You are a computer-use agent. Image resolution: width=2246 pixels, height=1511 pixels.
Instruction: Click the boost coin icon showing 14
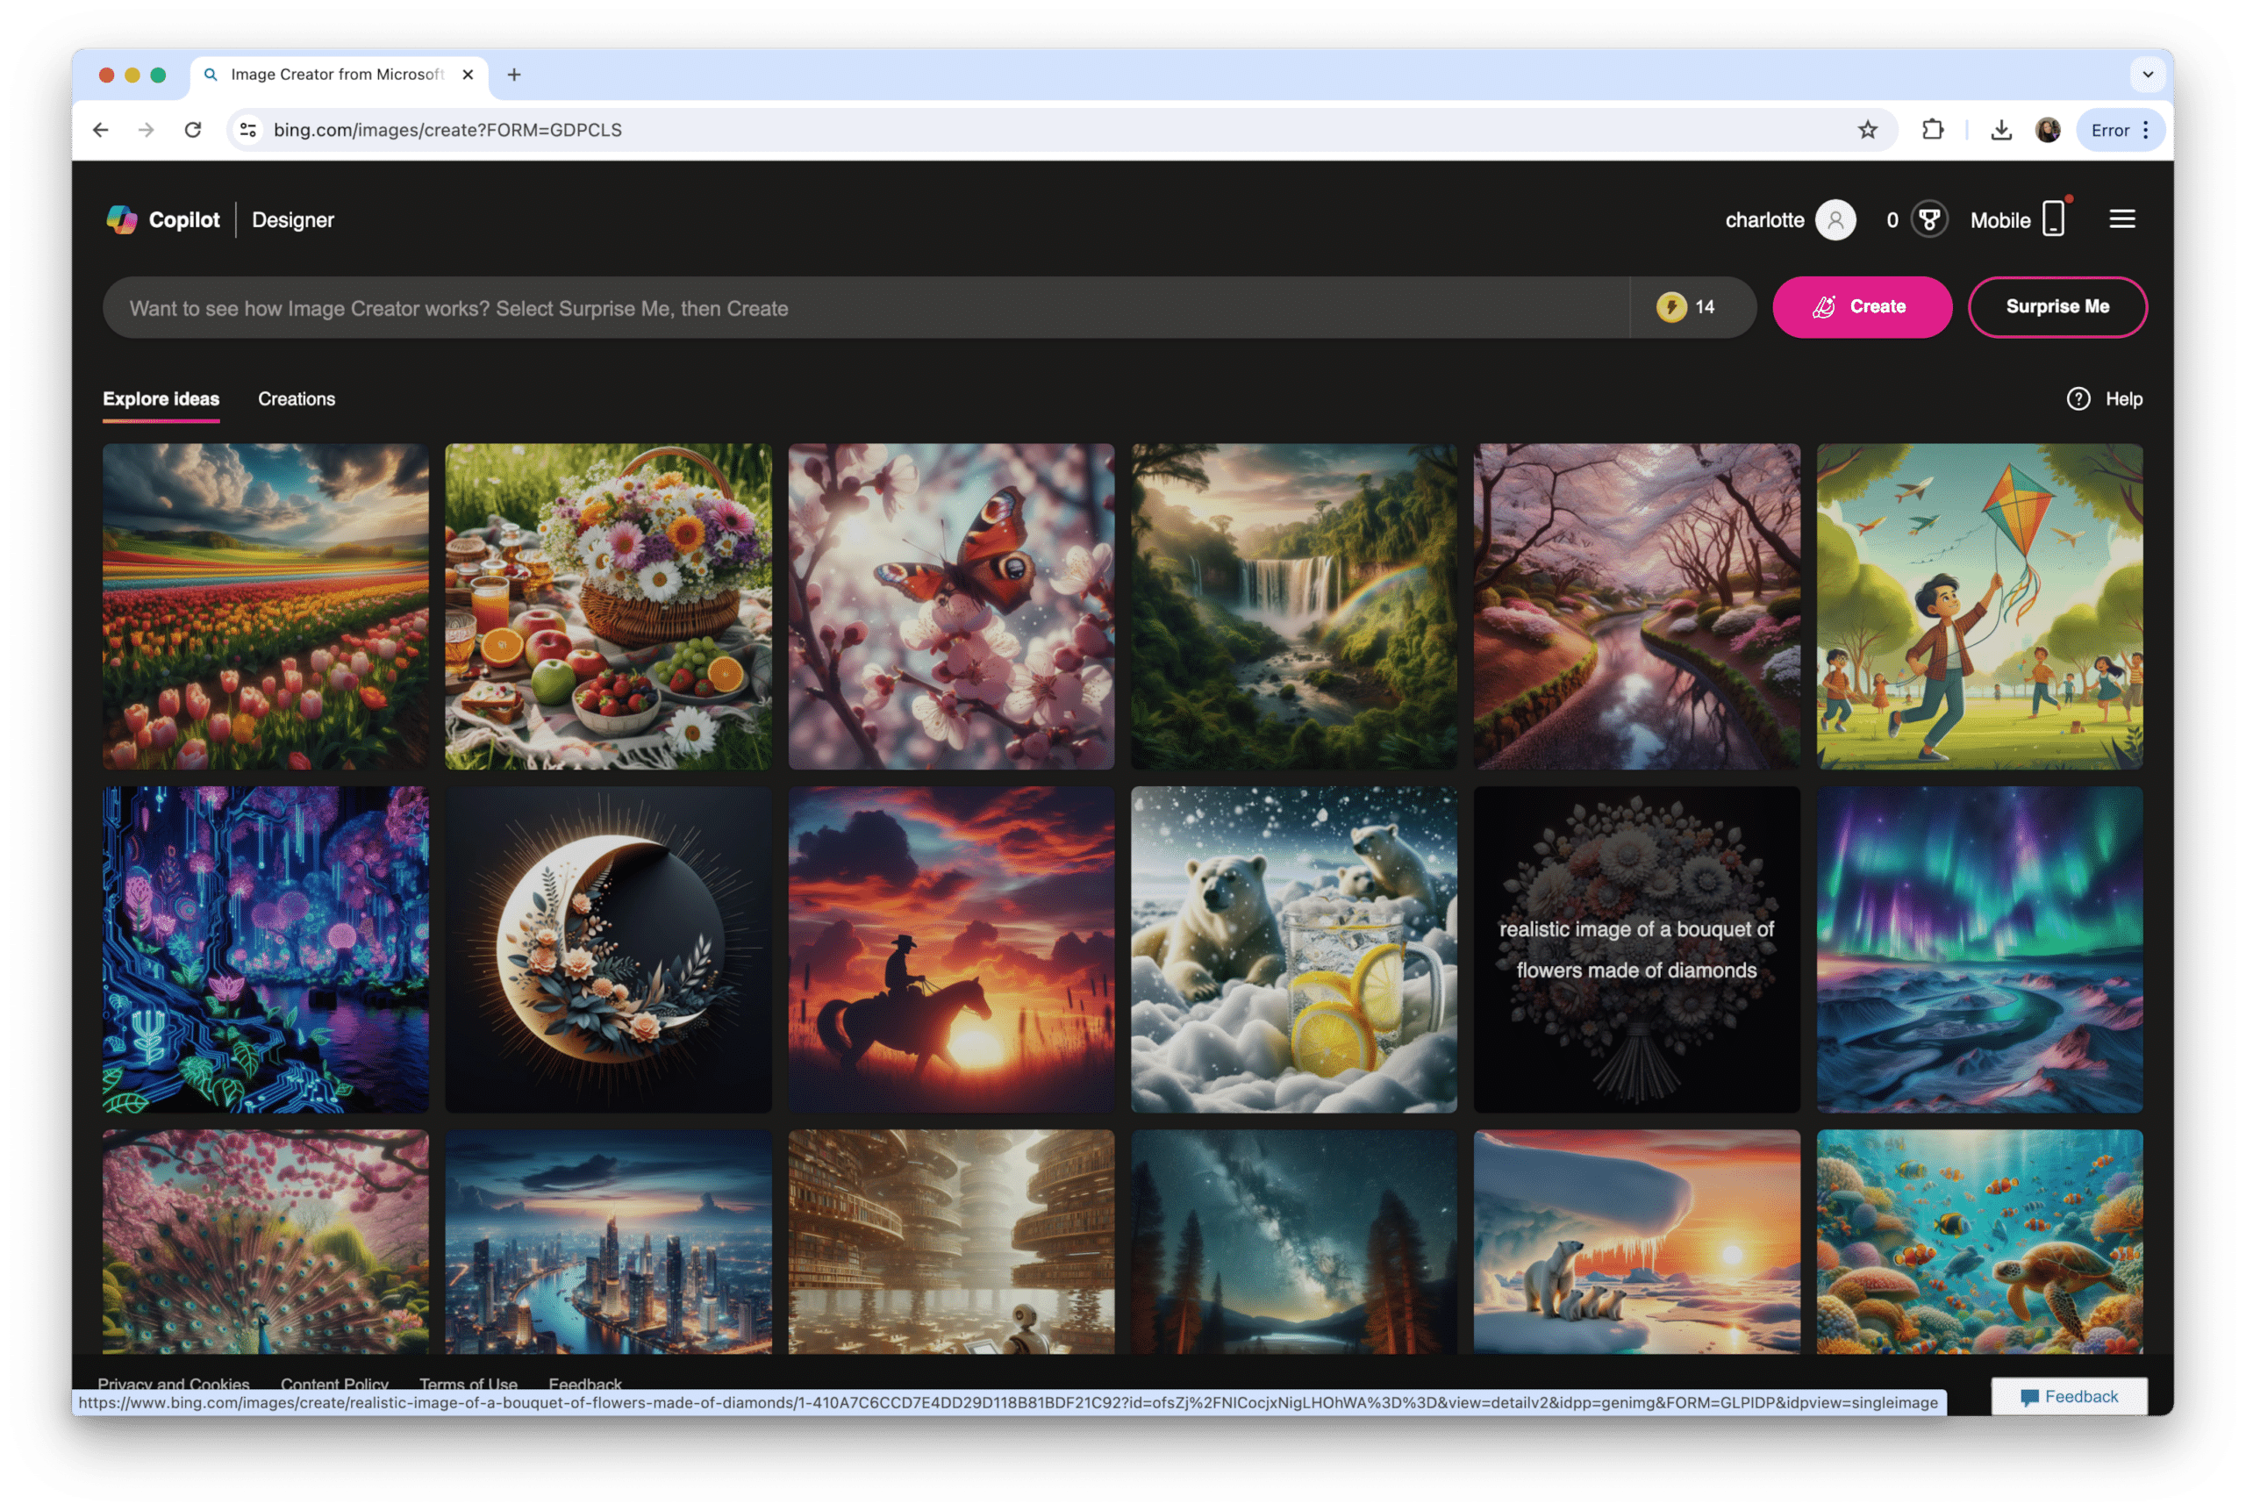tap(1670, 307)
